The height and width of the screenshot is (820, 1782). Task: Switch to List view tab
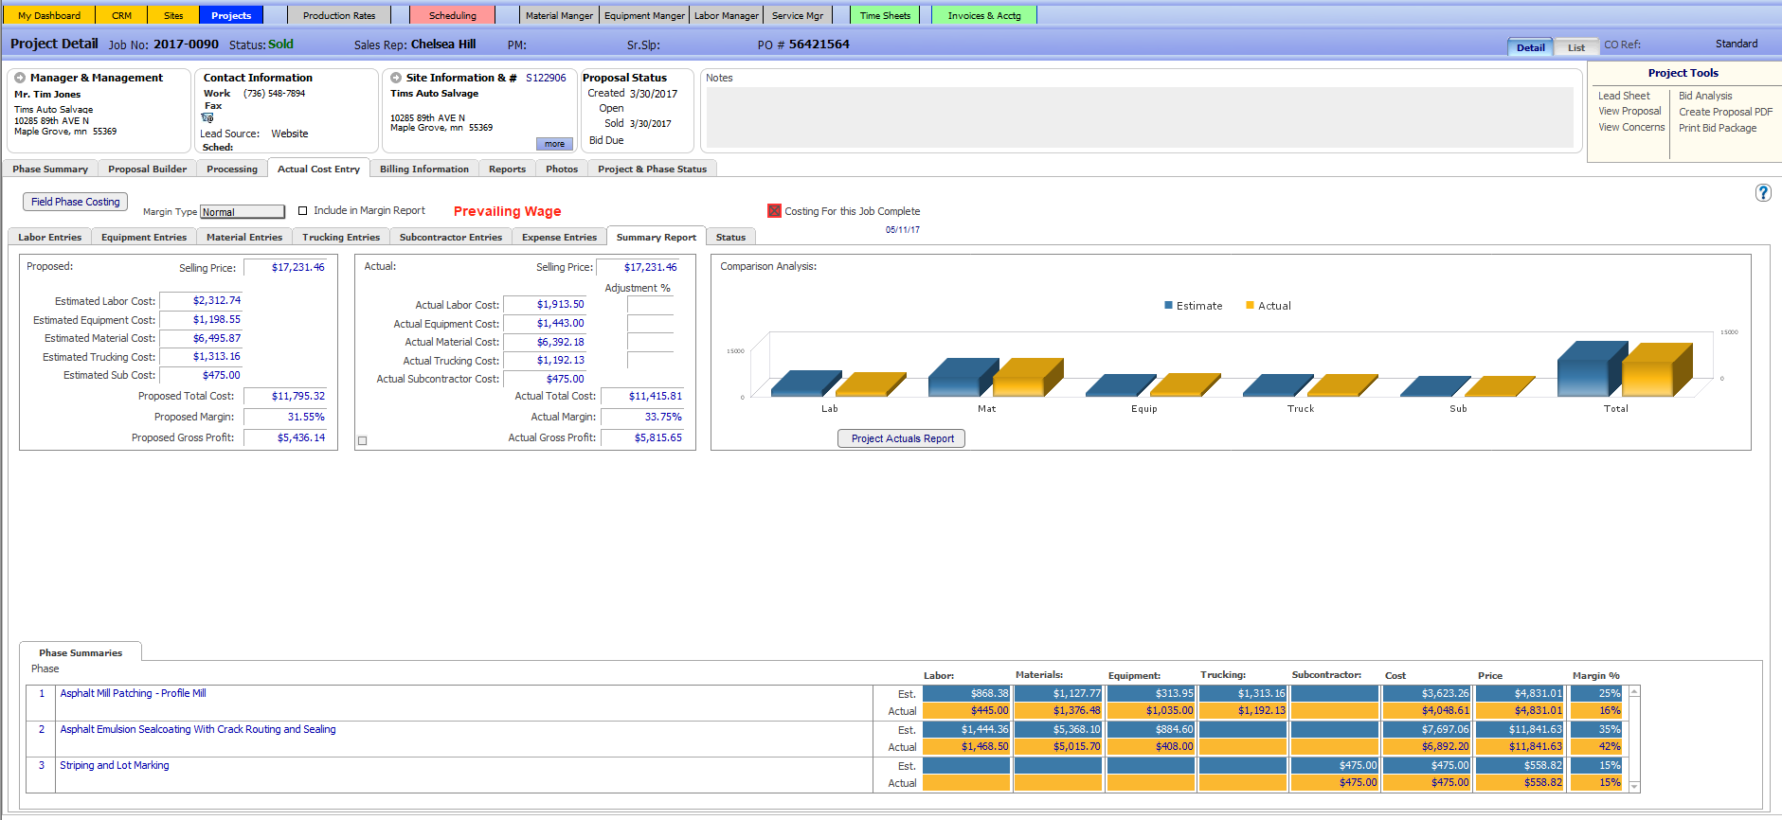1576,47
